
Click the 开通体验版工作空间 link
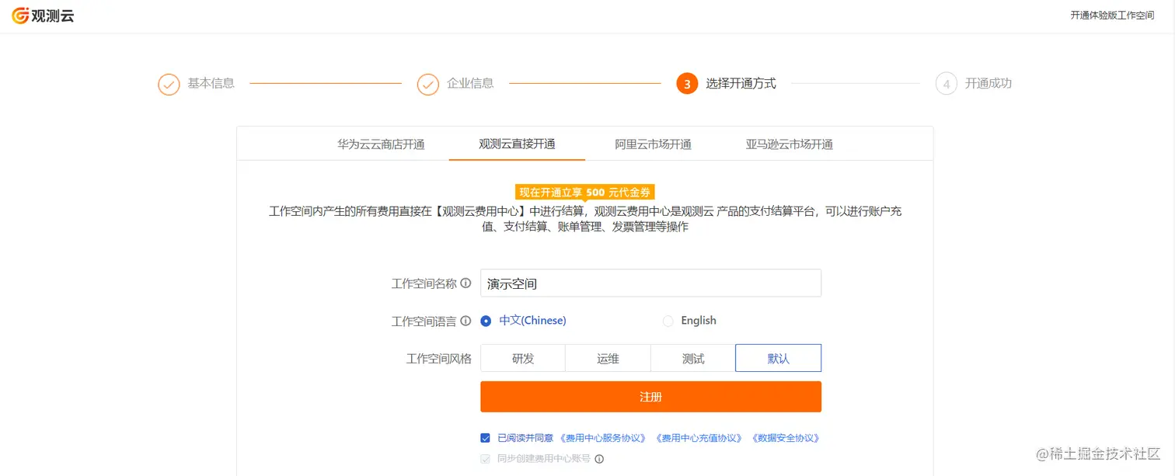[1112, 16]
